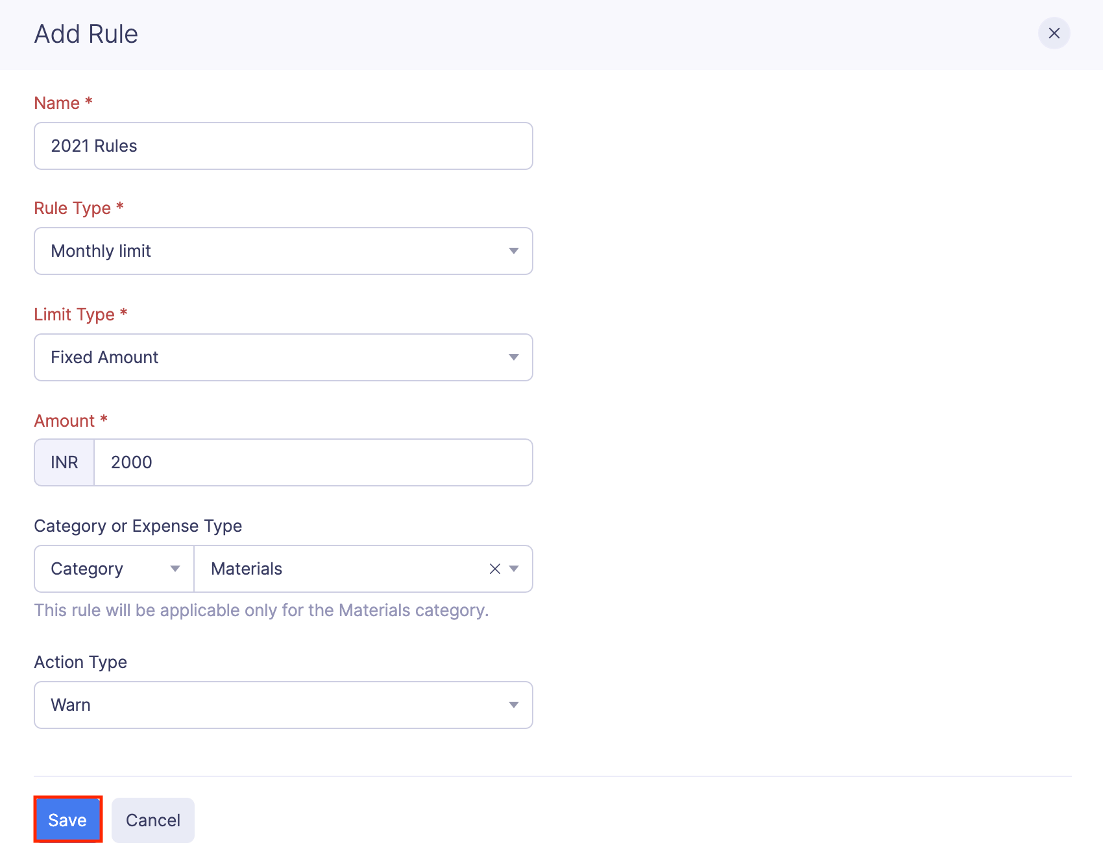Click the INR currency prefix
1103x860 pixels.
point(64,462)
